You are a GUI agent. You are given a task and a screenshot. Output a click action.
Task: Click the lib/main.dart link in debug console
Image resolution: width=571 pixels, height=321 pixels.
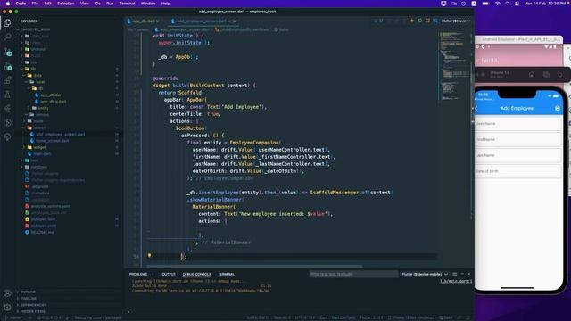(456, 281)
